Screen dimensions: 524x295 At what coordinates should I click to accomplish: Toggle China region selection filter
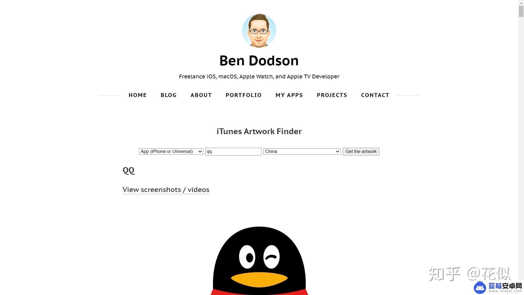[x=302, y=151]
